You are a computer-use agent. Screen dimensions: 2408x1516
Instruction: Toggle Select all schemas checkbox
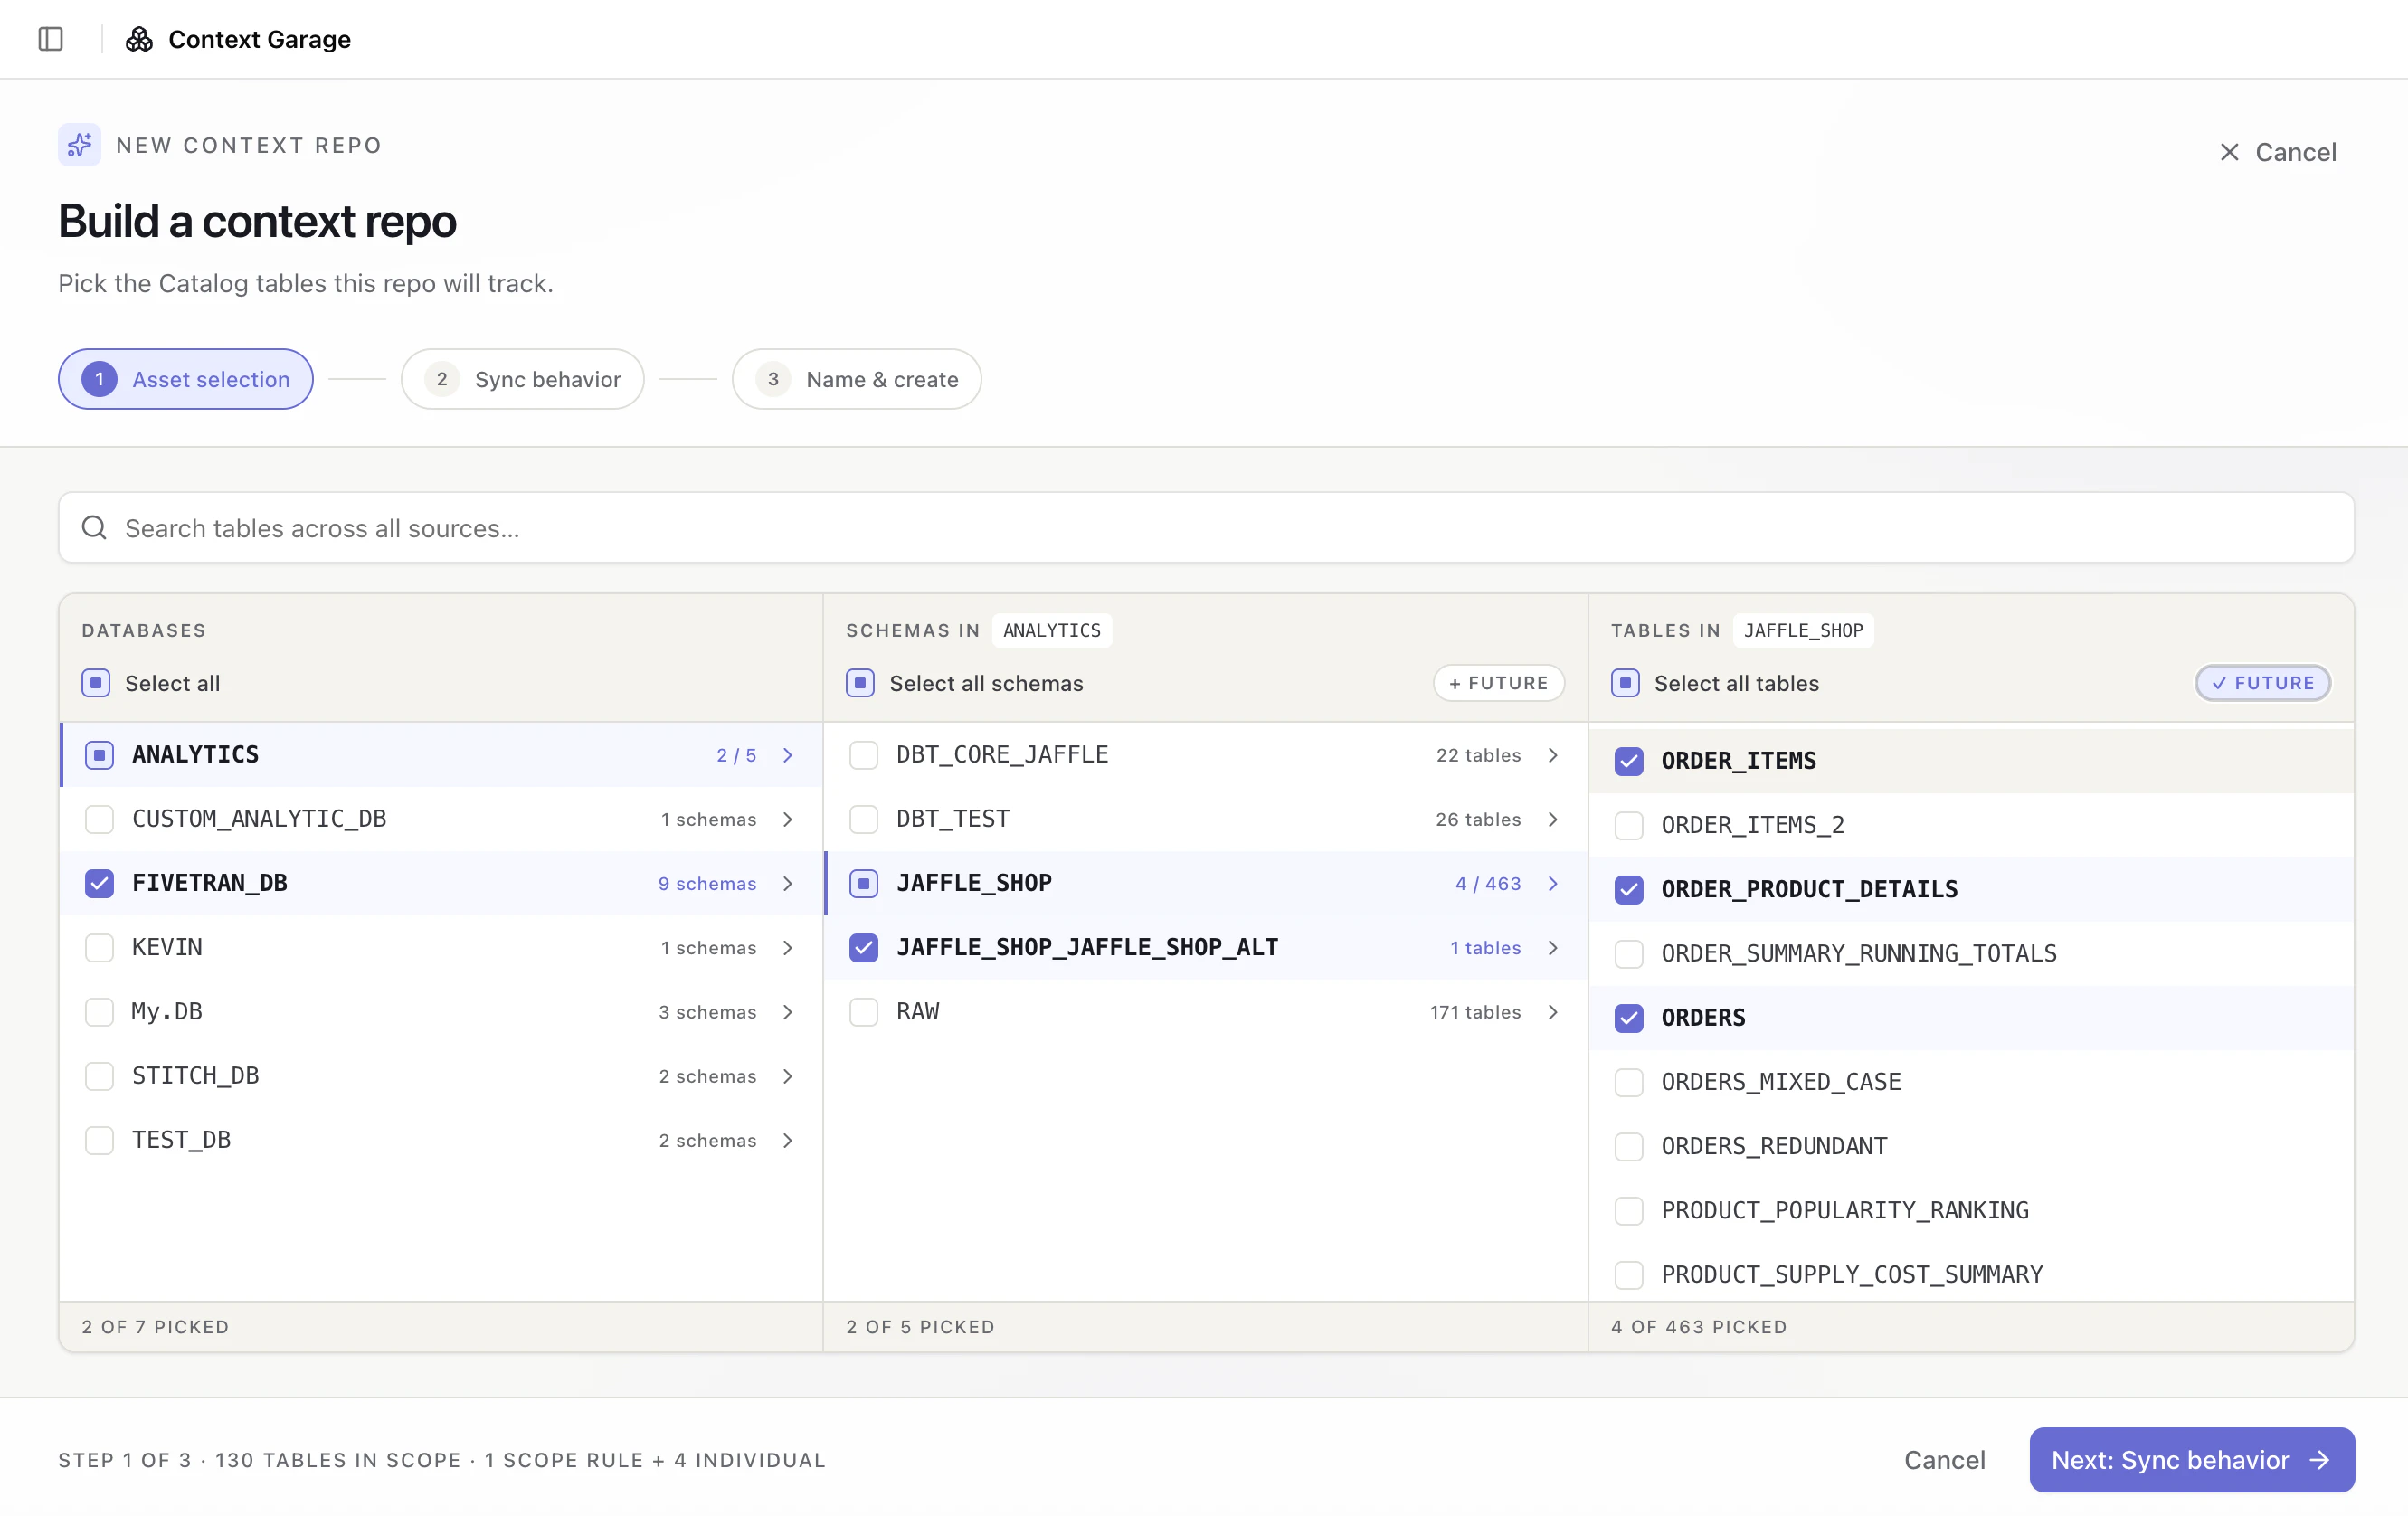(860, 683)
